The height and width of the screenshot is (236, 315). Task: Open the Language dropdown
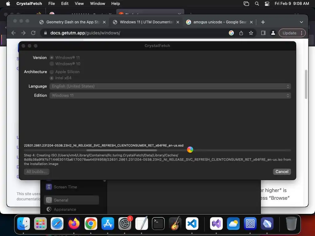pos(170,86)
